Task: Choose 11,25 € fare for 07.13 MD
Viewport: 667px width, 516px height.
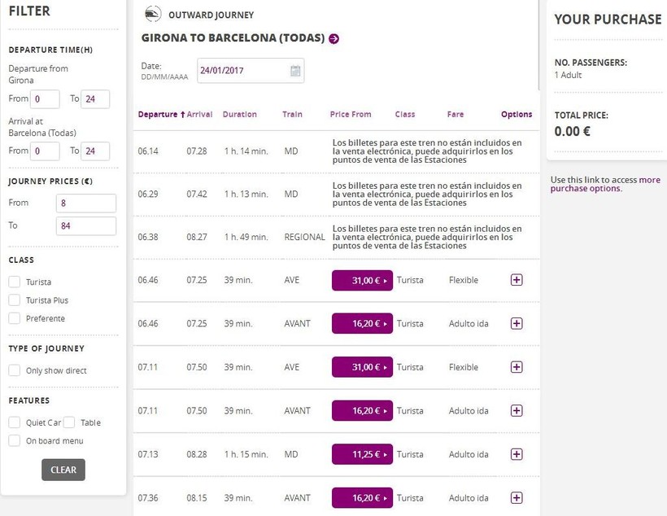Action: (362, 454)
